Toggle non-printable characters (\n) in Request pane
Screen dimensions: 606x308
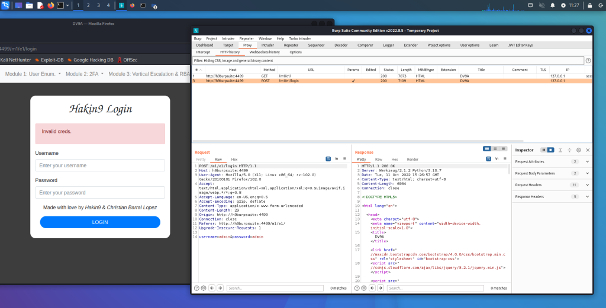(x=336, y=158)
